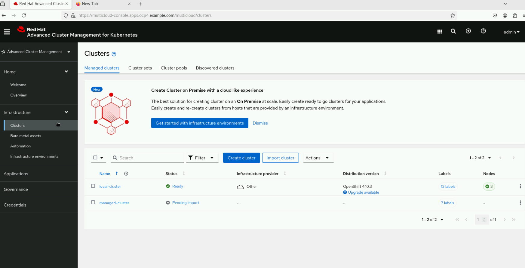This screenshot has height=268, width=525.
Task: Sort by Name column arrow
Action: click(117, 174)
